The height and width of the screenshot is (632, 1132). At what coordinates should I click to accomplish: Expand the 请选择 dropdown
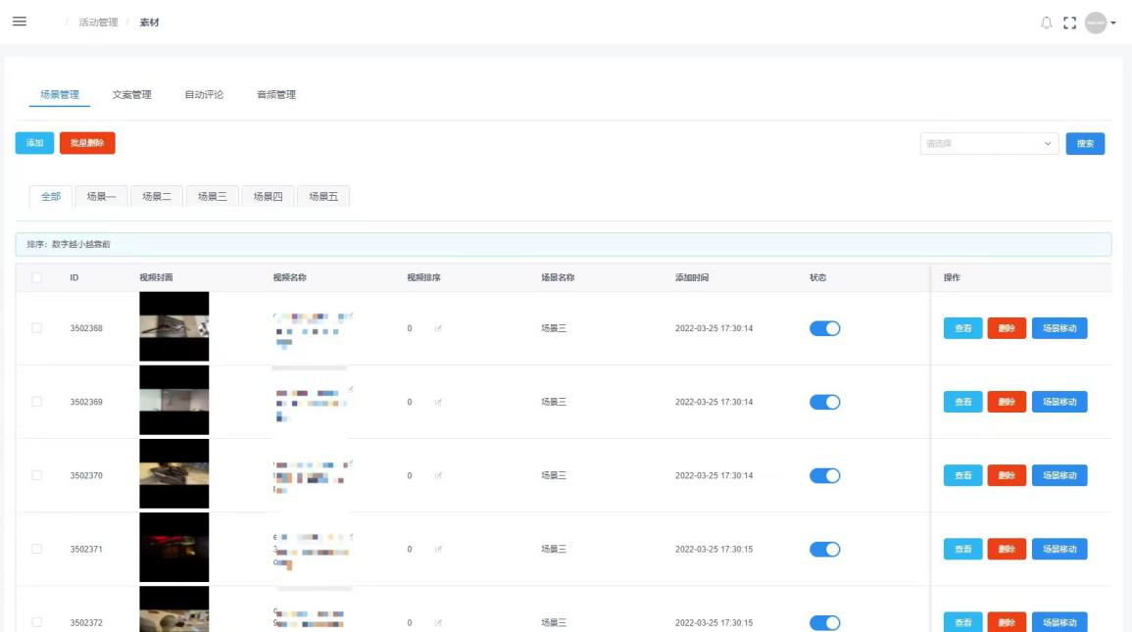click(x=989, y=144)
